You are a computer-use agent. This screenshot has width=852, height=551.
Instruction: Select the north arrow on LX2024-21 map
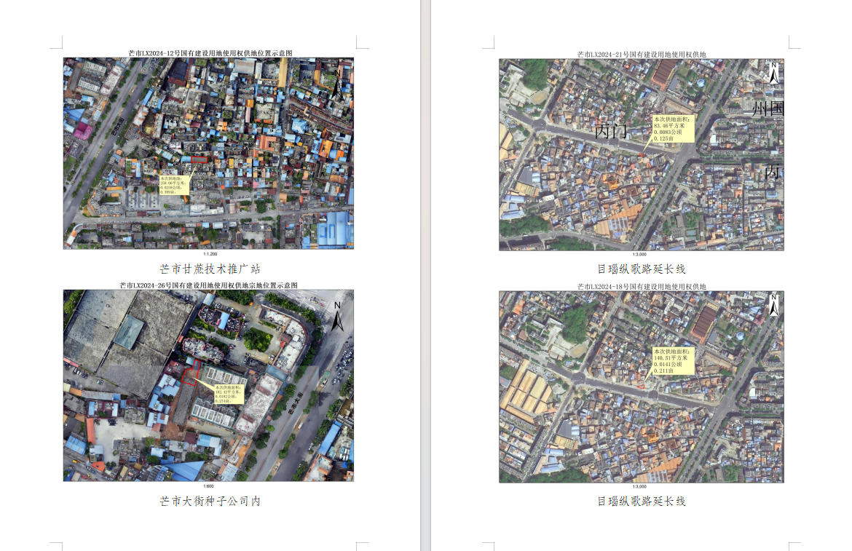click(773, 73)
